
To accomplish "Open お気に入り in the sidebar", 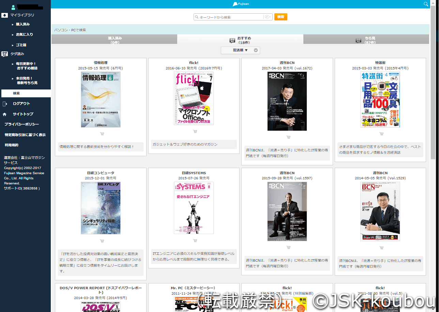I will (x=24, y=35).
